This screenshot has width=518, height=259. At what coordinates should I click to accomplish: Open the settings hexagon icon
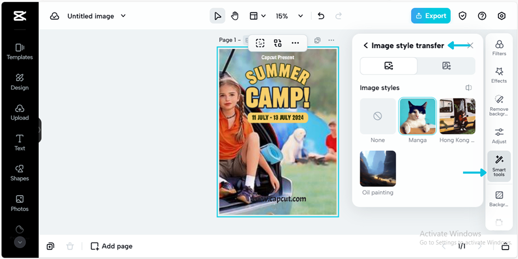501,16
